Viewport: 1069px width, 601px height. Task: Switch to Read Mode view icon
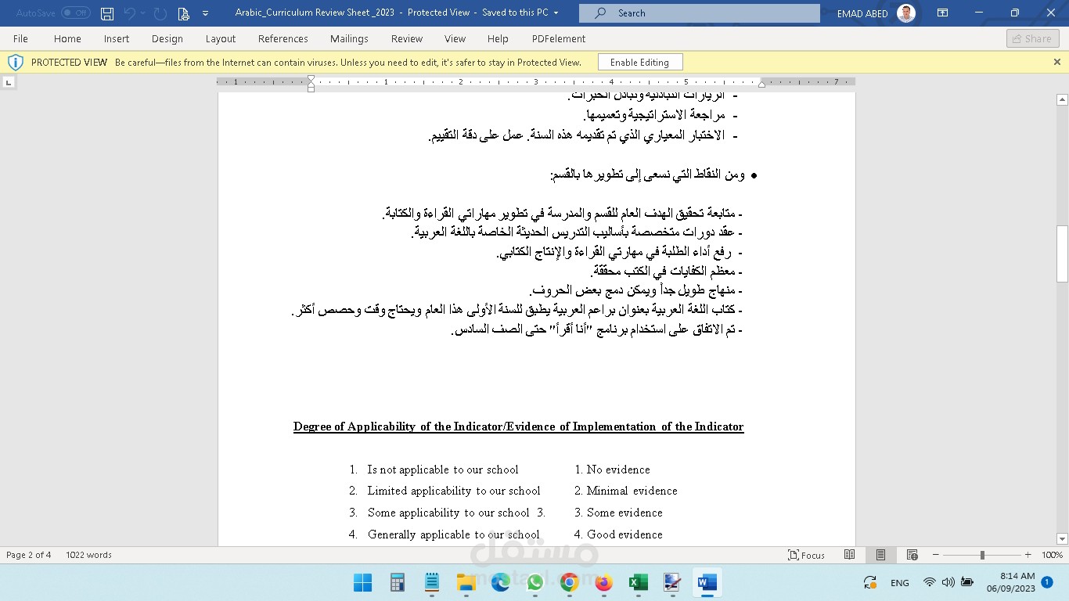[849, 555]
